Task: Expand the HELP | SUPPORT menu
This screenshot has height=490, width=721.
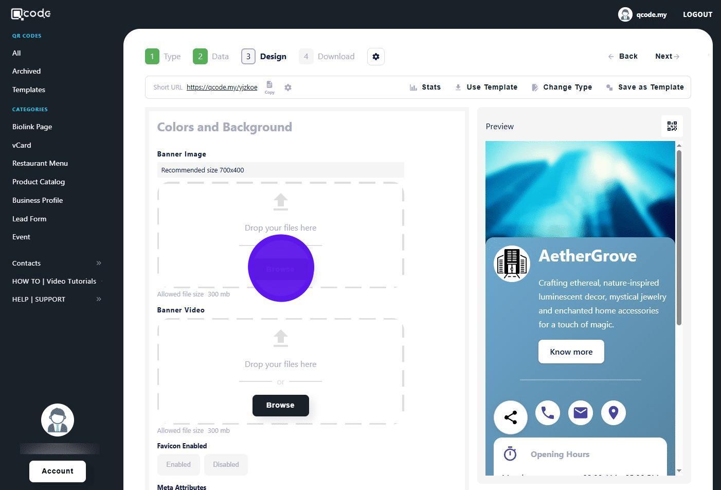Action: [x=57, y=299]
